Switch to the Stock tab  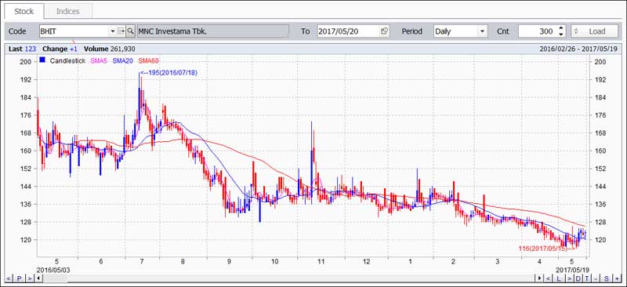coord(24,11)
